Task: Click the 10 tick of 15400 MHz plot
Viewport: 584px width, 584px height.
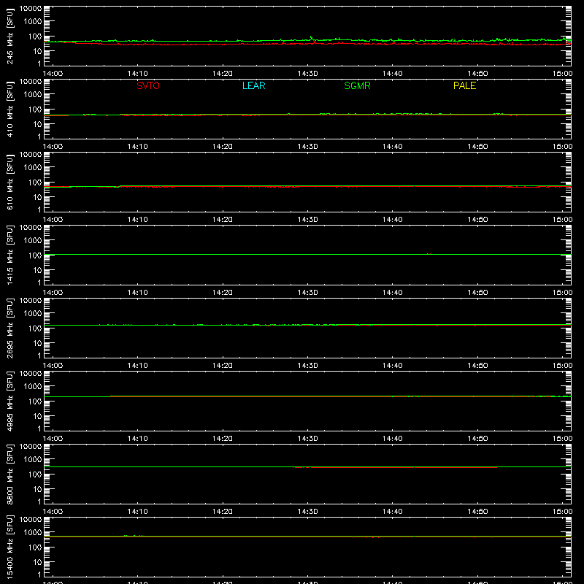Action: coord(37,562)
